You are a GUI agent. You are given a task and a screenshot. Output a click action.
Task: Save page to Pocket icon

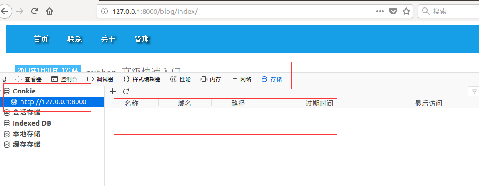coord(393,11)
